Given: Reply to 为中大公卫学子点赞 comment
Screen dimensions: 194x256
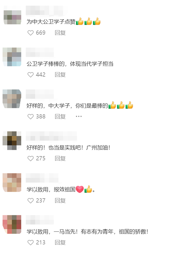Looking at the screenshot, I should click(x=60, y=33).
